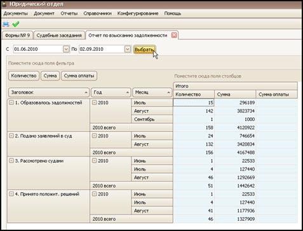The width and height of the screenshot is (303, 231).
Task: Sort by the Заголовок row field
Action: (x=49, y=92)
